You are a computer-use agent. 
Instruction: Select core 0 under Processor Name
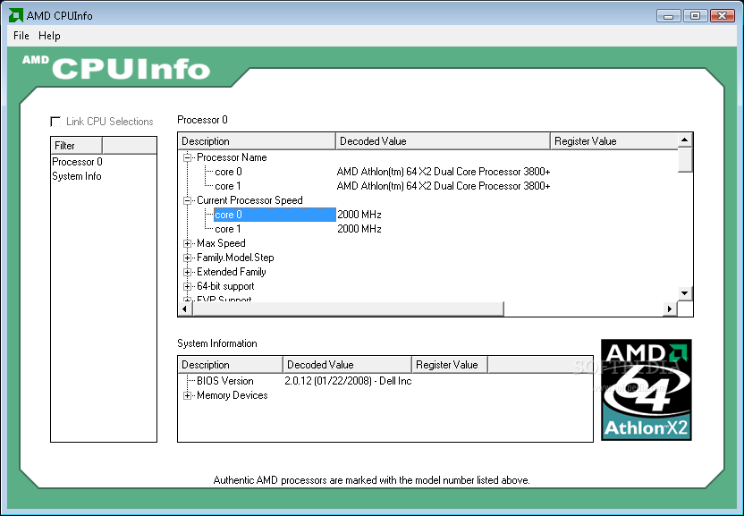228,172
